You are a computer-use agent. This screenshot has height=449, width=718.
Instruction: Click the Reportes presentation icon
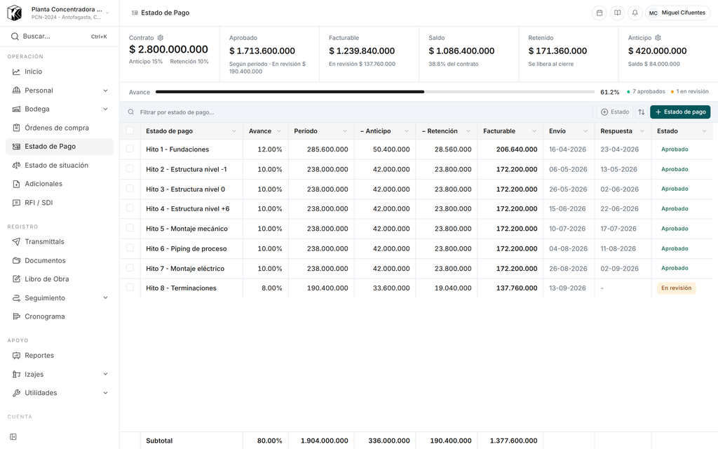point(16,356)
